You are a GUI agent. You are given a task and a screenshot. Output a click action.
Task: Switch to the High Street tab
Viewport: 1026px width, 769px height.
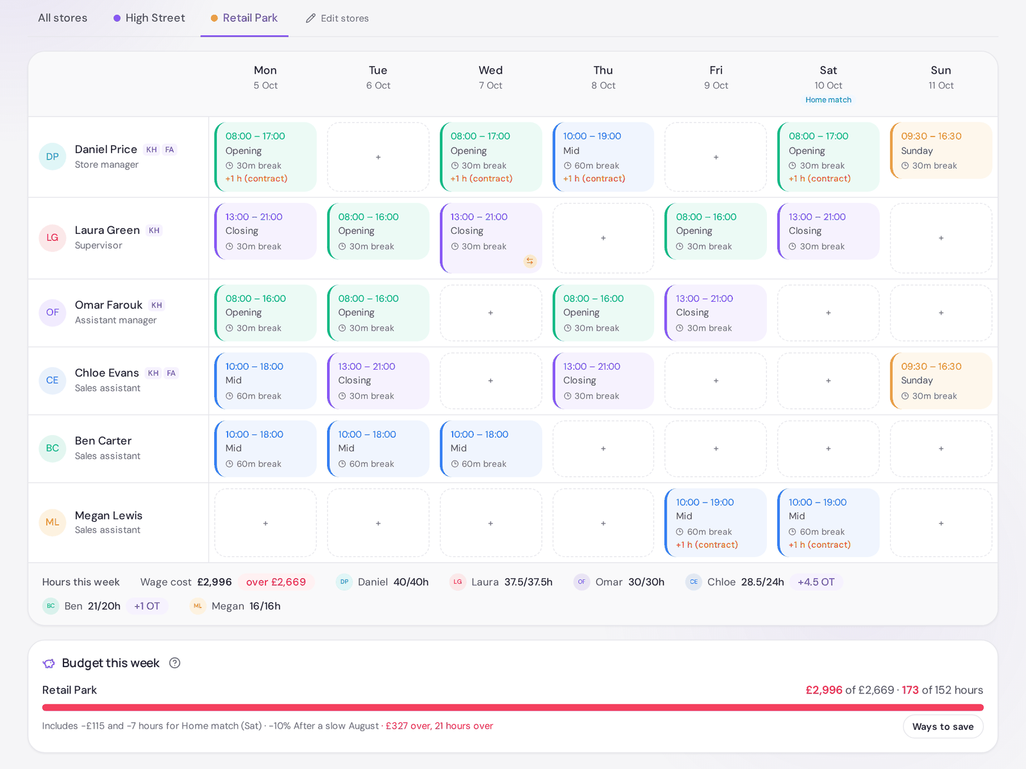[x=149, y=18]
